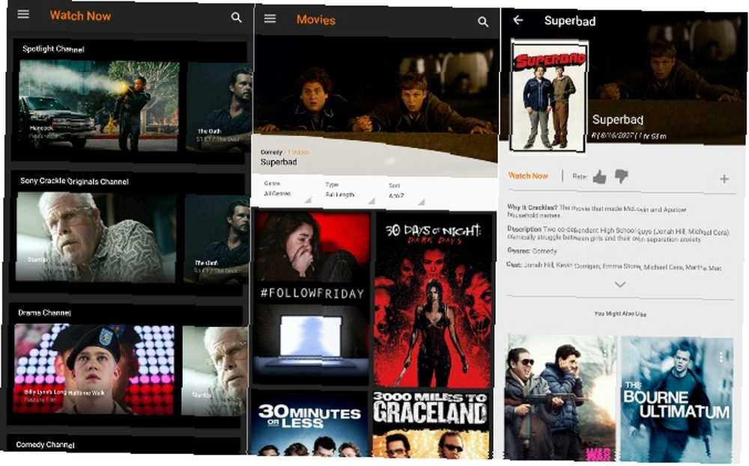749x466 pixels.
Task: Tap the Genres: Comedy line
Action: click(x=532, y=251)
